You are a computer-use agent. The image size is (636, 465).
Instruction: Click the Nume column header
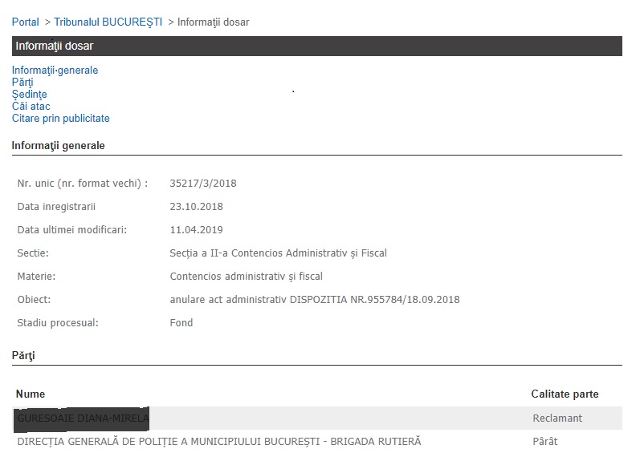tap(31, 394)
